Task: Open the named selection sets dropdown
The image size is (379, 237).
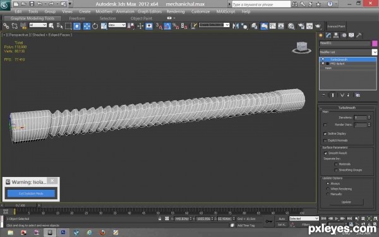Action: pyautogui.click(x=214, y=25)
